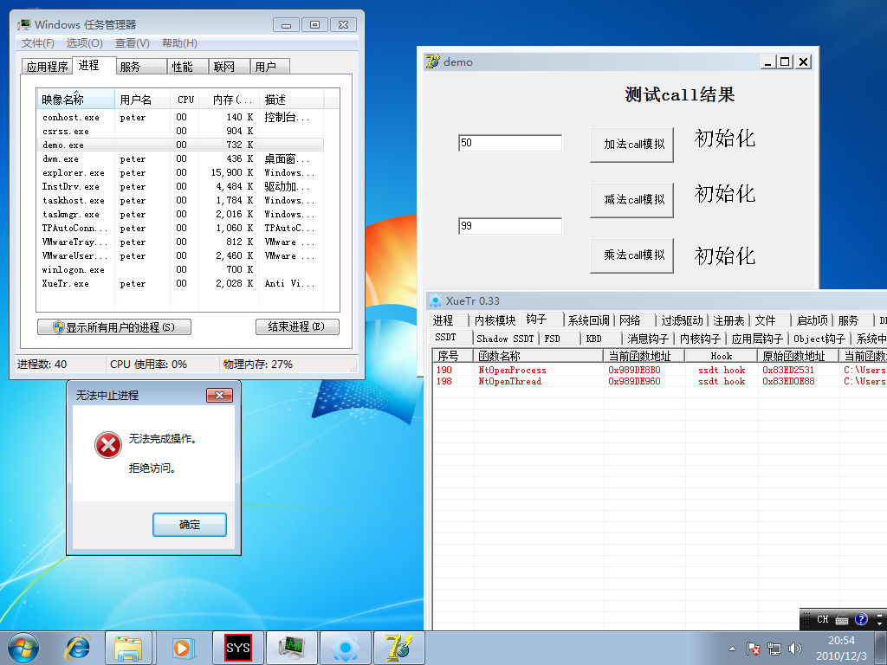Open Shadow SSDT sub-tab in XueTr
This screenshot has height=665, width=887.
click(x=505, y=339)
